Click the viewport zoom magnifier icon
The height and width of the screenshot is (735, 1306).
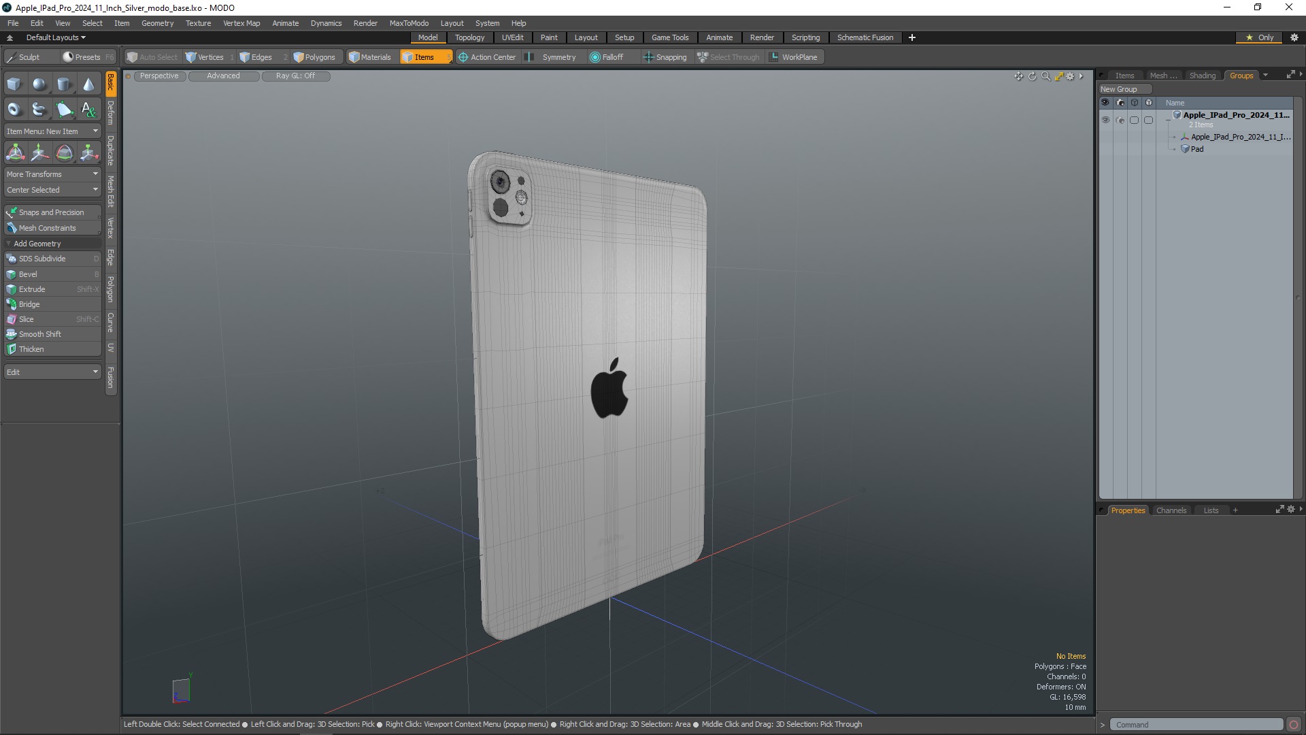coord(1045,76)
